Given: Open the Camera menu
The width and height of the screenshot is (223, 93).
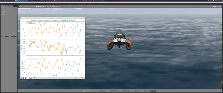Looking at the screenshot, I should [x=8, y=4].
